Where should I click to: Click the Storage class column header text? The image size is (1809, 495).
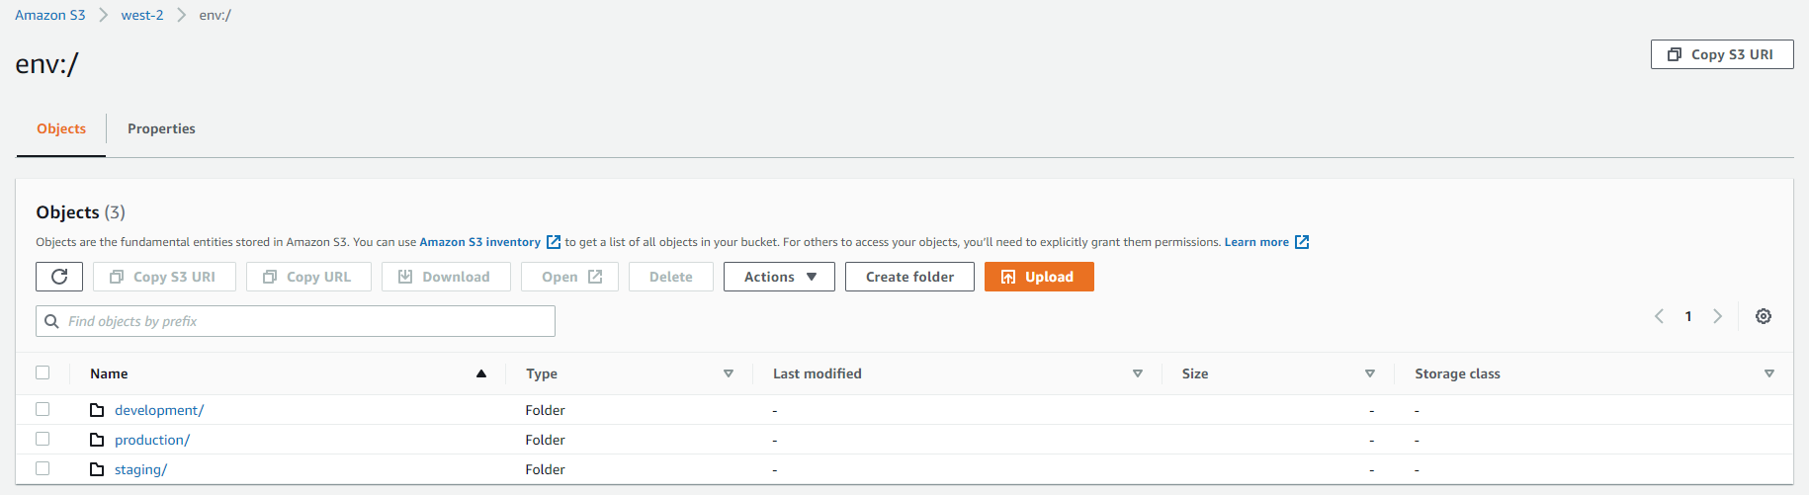click(x=1457, y=373)
